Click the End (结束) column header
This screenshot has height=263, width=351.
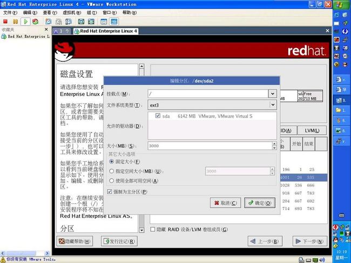pos(309,144)
